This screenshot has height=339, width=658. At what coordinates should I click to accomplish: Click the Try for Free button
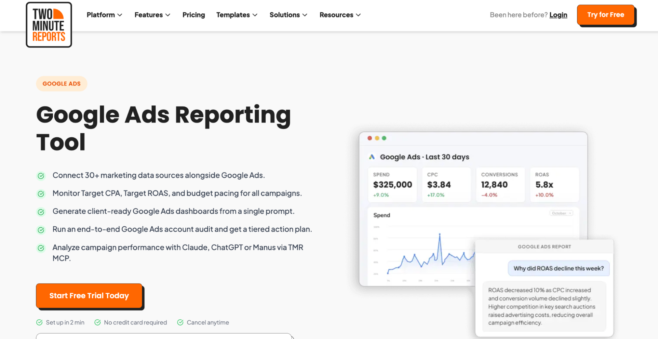(x=606, y=15)
